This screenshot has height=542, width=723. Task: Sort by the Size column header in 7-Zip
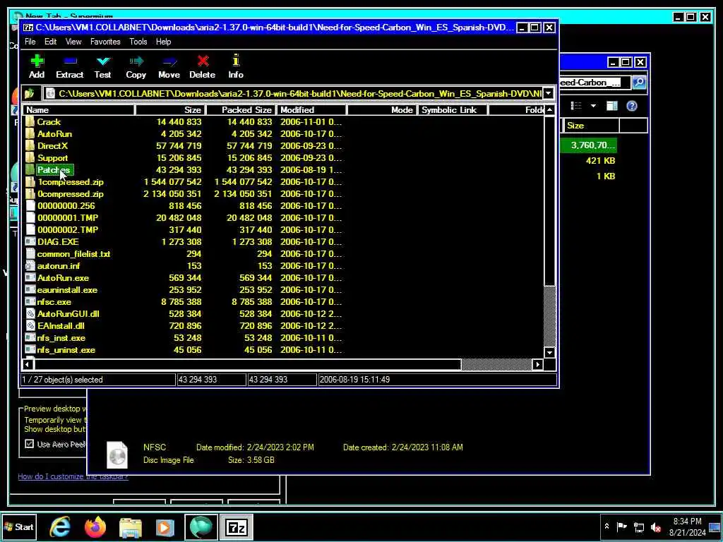170,109
